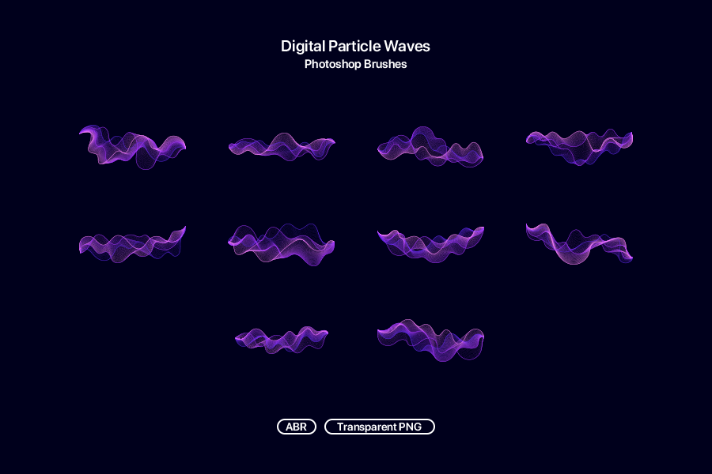Click the second wave brush in top row
This screenshot has width=712, height=474.
[282, 149]
